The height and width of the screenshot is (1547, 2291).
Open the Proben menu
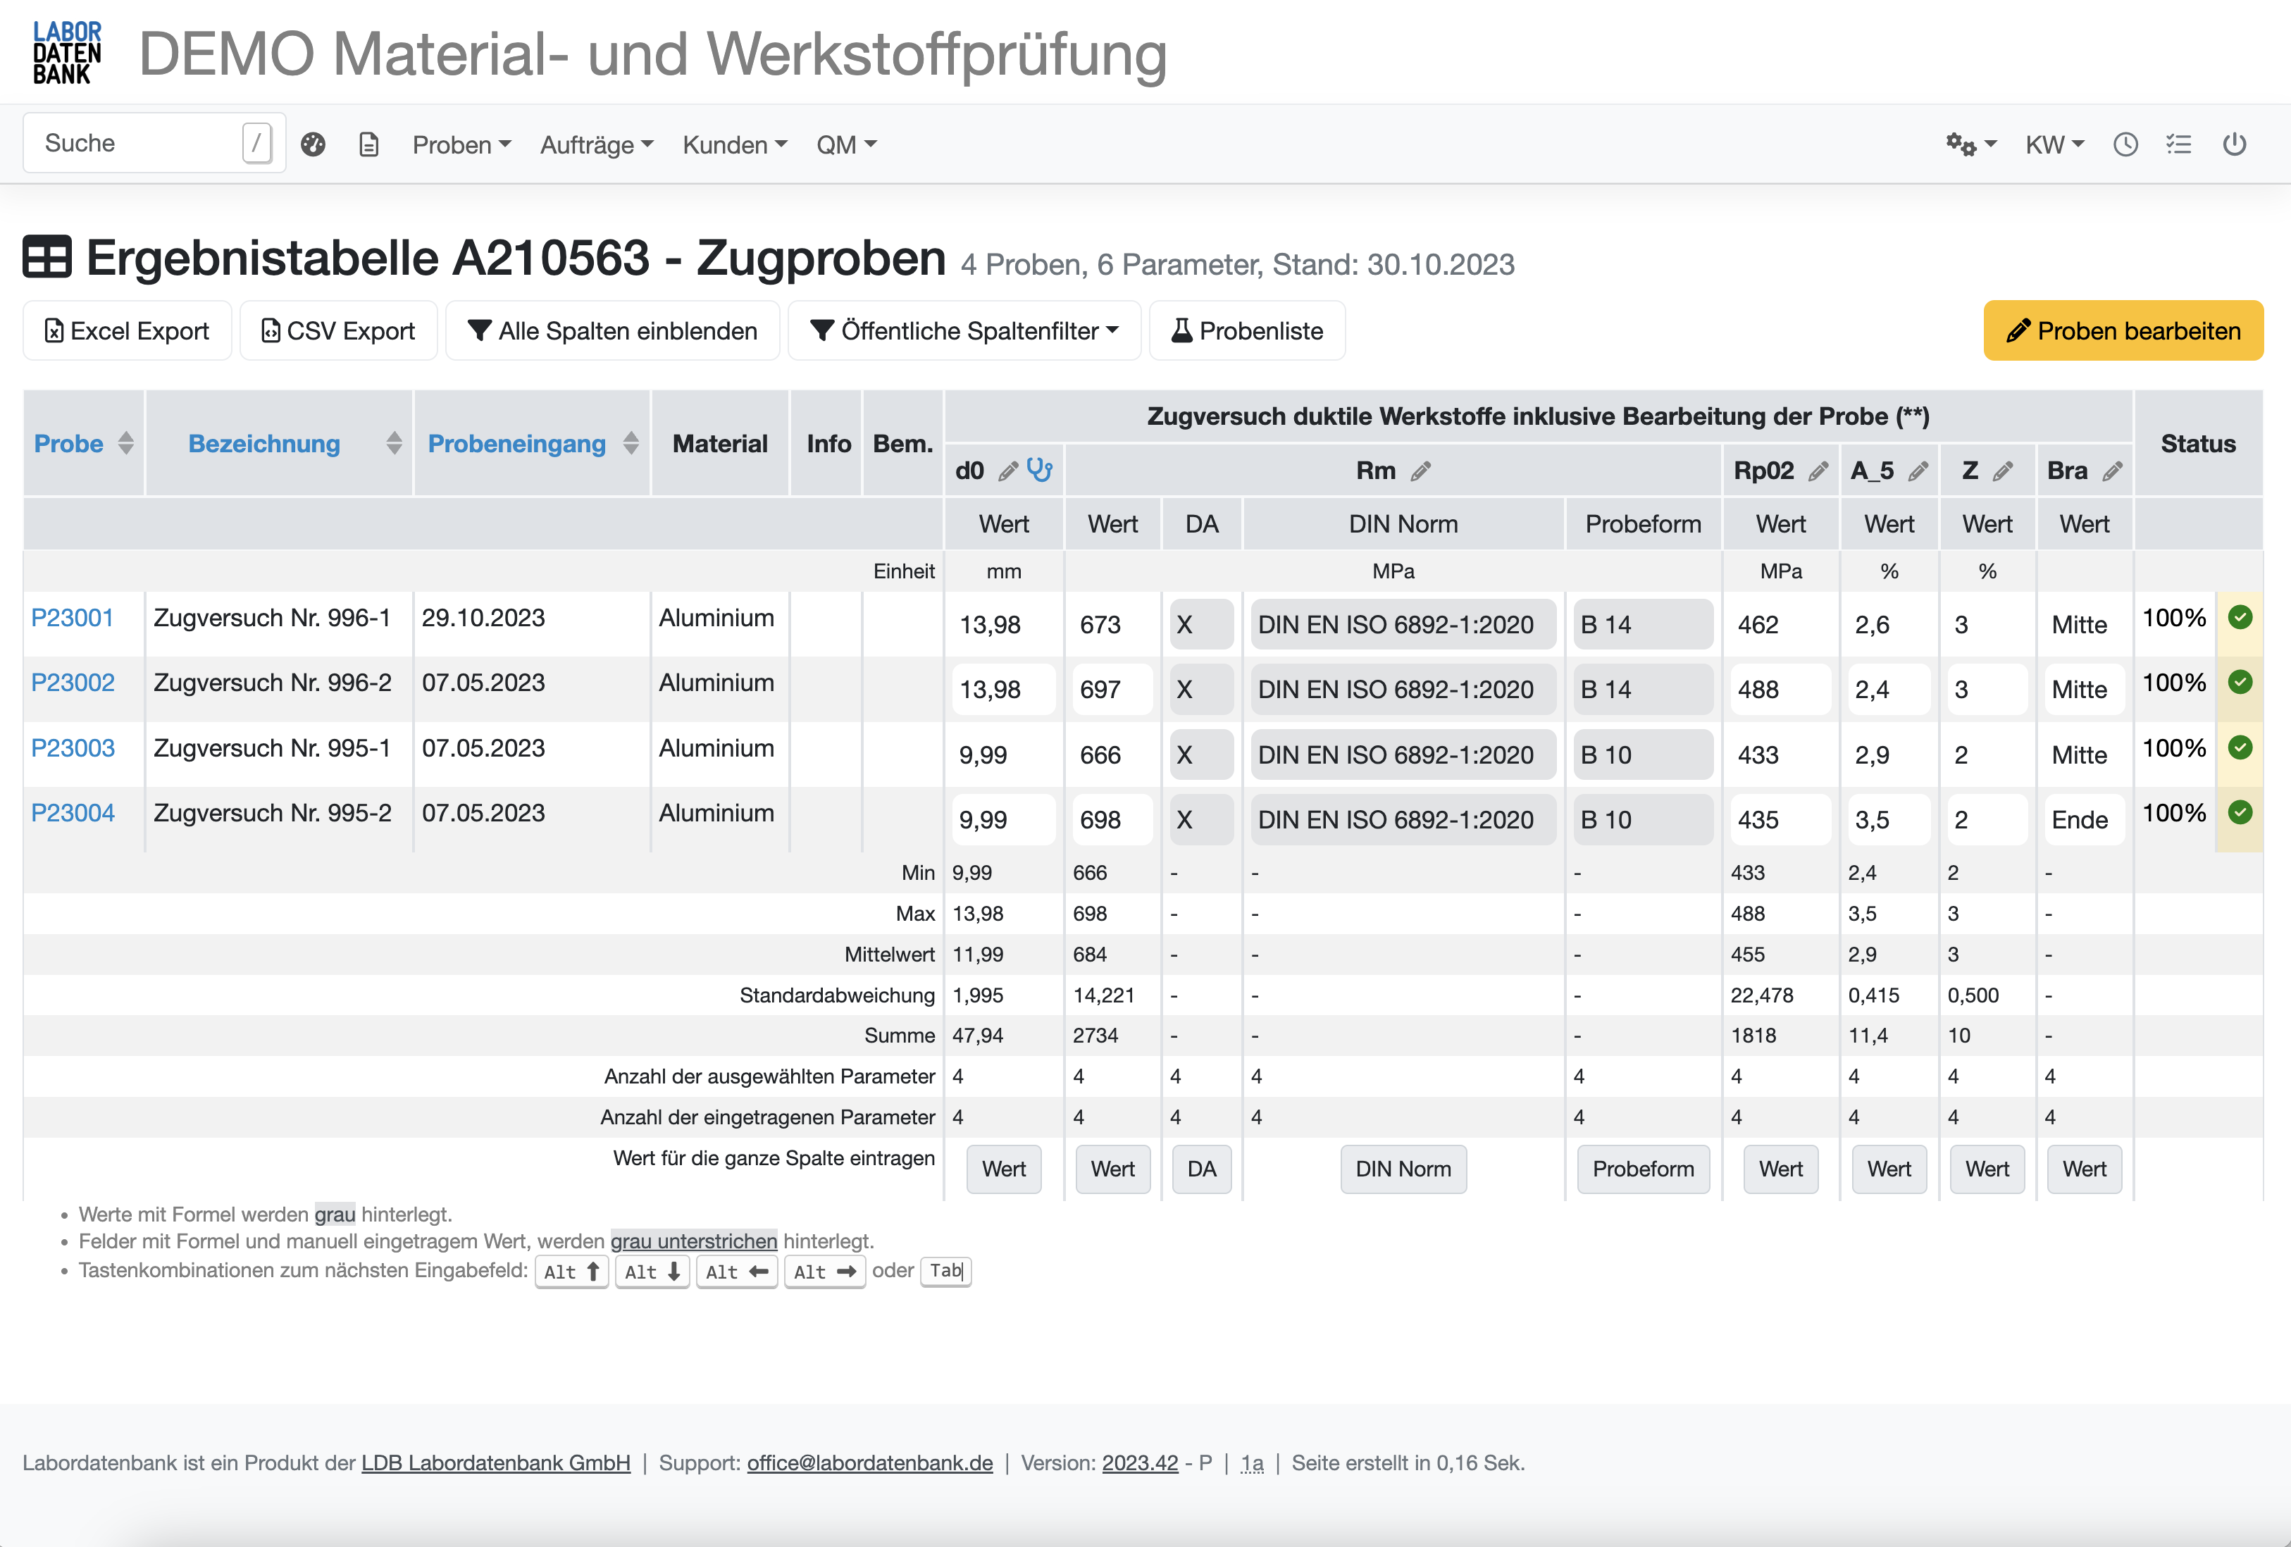pos(461,144)
